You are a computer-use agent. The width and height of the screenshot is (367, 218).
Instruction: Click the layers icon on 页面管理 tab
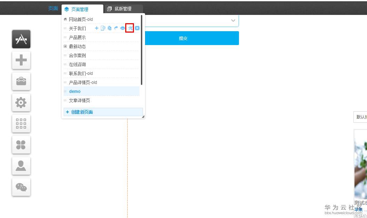[x=67, y=9]
